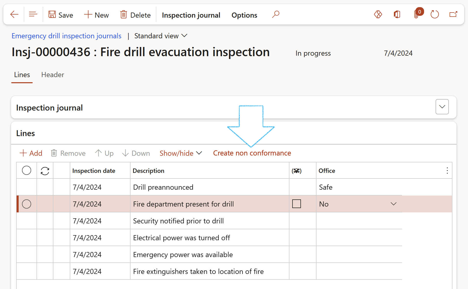Open form in new window icon
The width and height of the screenshot is (468, 289).
(x=453, y=15)
